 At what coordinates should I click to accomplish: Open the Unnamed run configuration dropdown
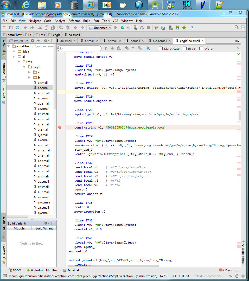click(100, 28)
